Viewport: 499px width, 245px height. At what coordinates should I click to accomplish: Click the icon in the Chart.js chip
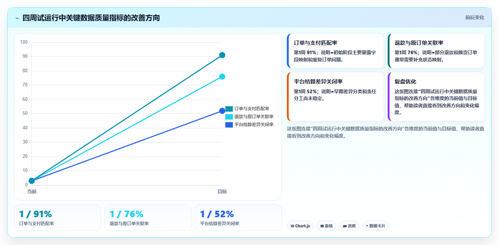click(x=292, y=226)
